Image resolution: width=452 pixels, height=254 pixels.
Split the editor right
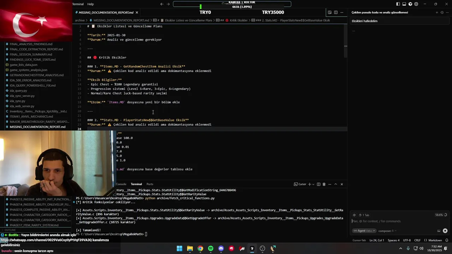point(335,12)
